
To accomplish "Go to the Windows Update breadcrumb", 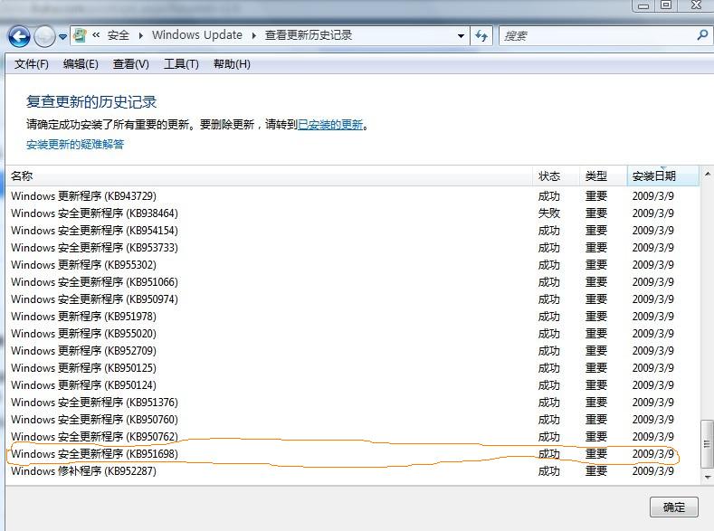I will (x=196, y=35).
